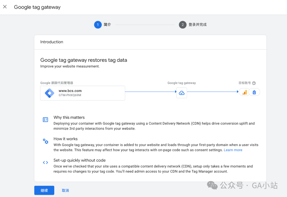Click the 目标账号 label

tap(244, 83)
